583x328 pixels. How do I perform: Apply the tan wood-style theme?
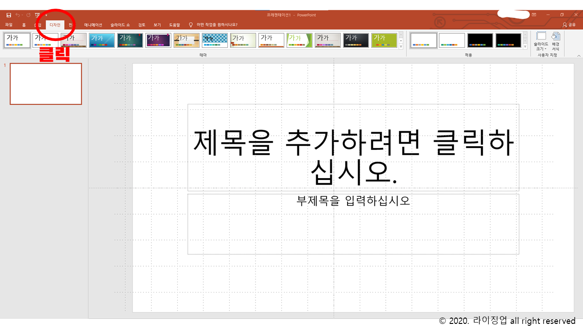(x=186, y=40)
